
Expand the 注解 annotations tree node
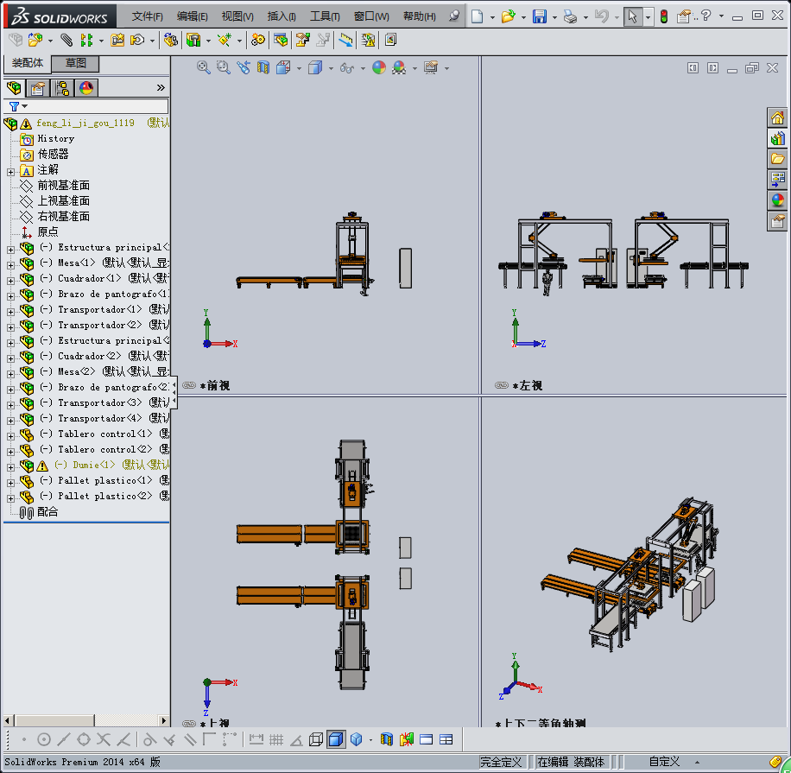[x=10, y=171]
